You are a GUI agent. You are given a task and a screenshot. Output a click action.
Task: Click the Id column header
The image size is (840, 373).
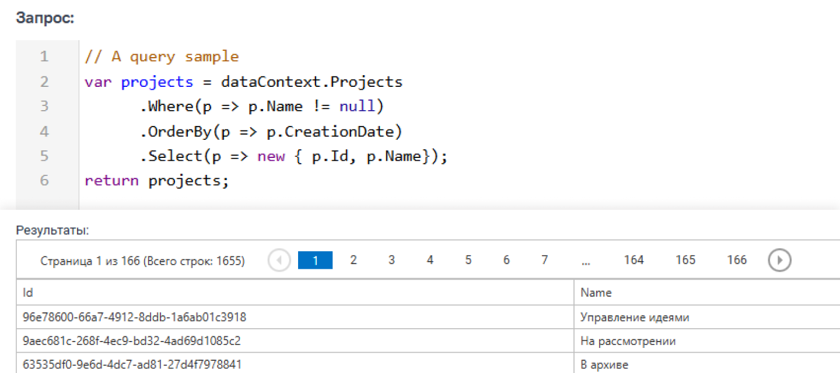pos(295,293)
